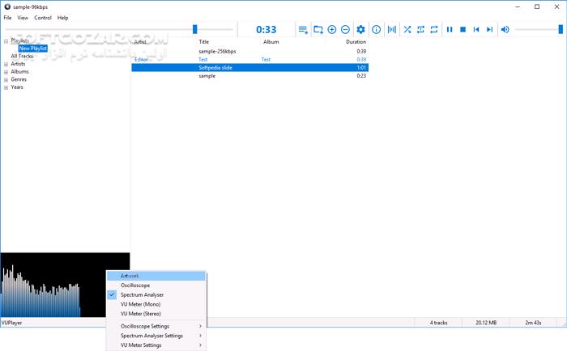Expand the Genres tree node
This screenshot has height=351, width=567.
click(x=6, y=79)
